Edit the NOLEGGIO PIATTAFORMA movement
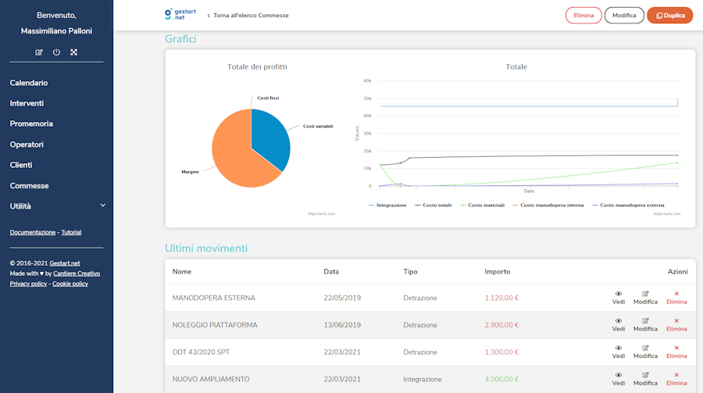 645,325
